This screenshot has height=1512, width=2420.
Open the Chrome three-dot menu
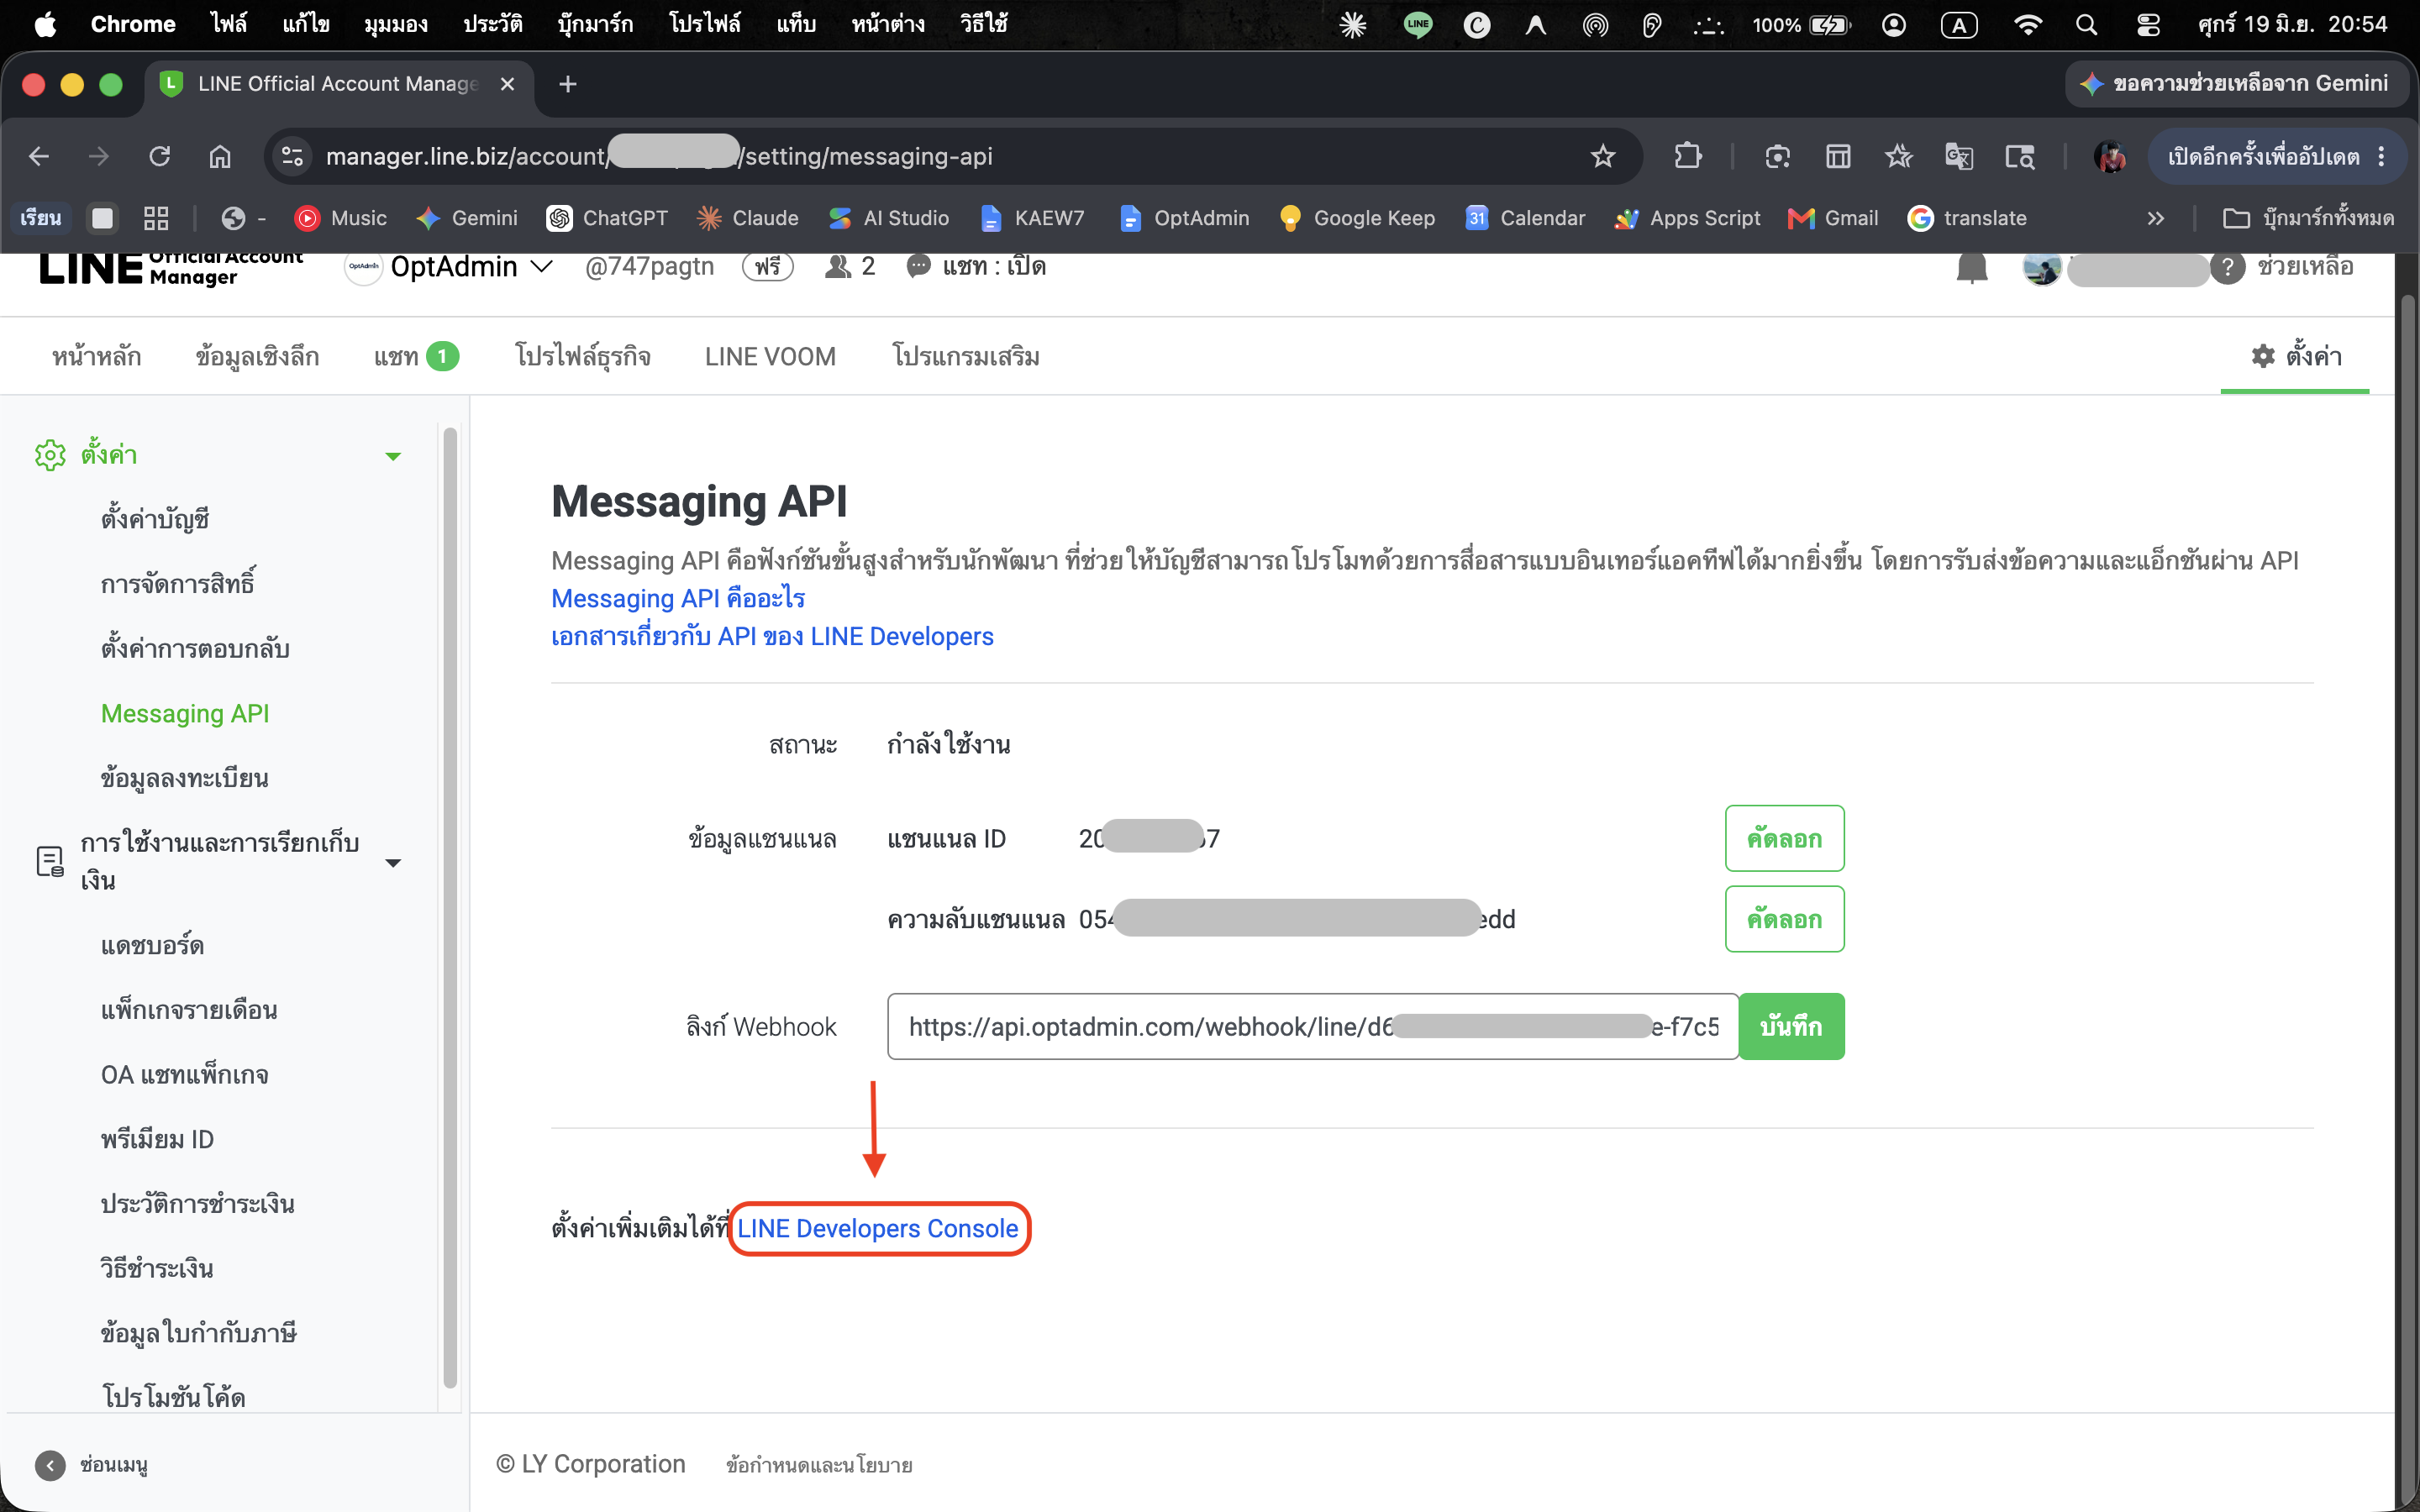[x=2381, y=156]
